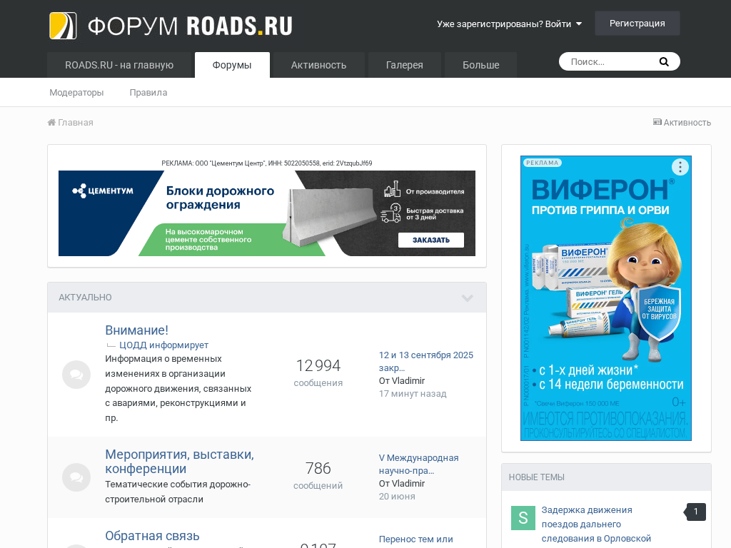Switch to the Активность tab
This screenshot has width=731, height=548.
318,65
